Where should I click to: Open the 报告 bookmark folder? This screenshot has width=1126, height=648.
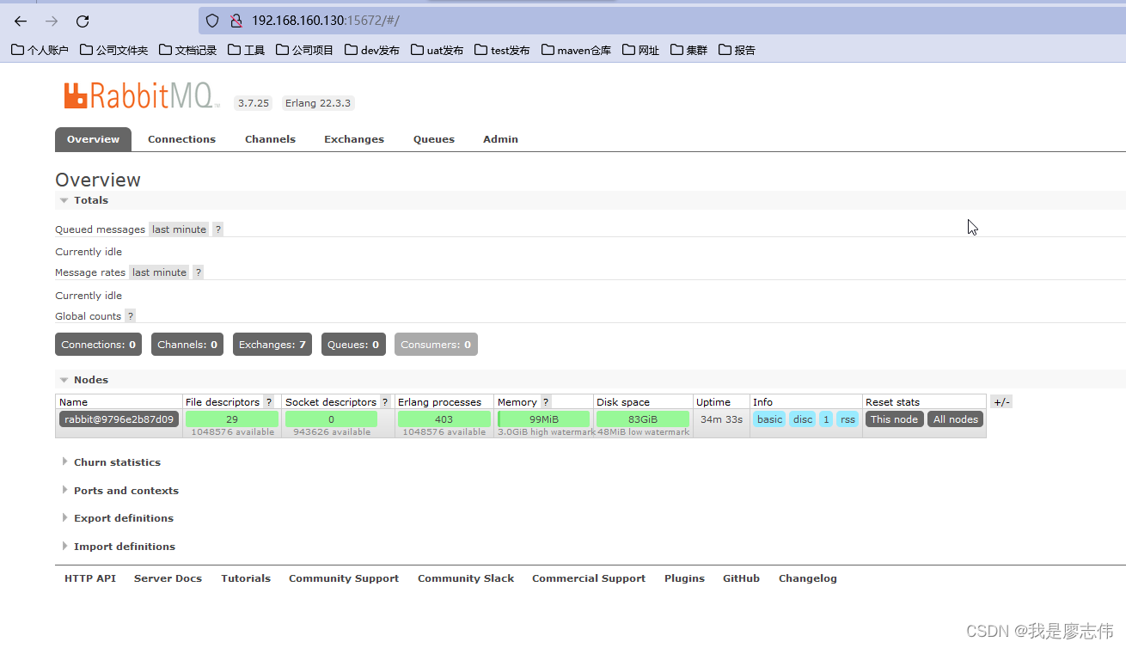737,50
